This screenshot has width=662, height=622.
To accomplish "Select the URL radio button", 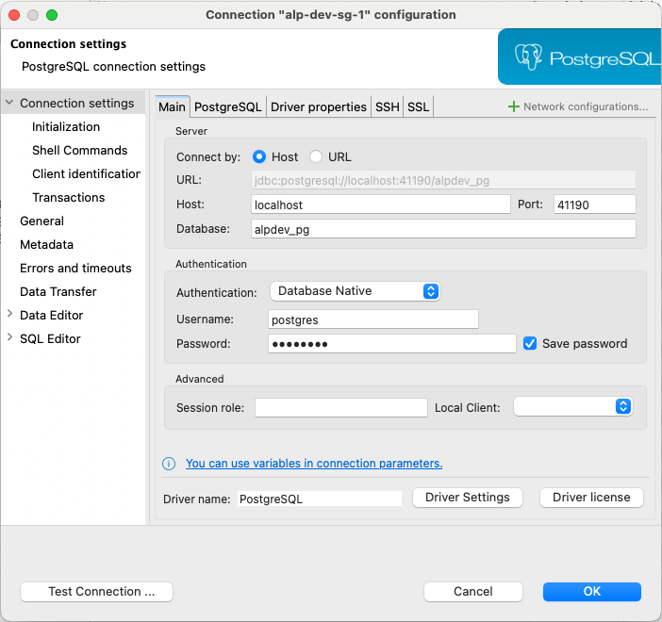I will (316, 157).
